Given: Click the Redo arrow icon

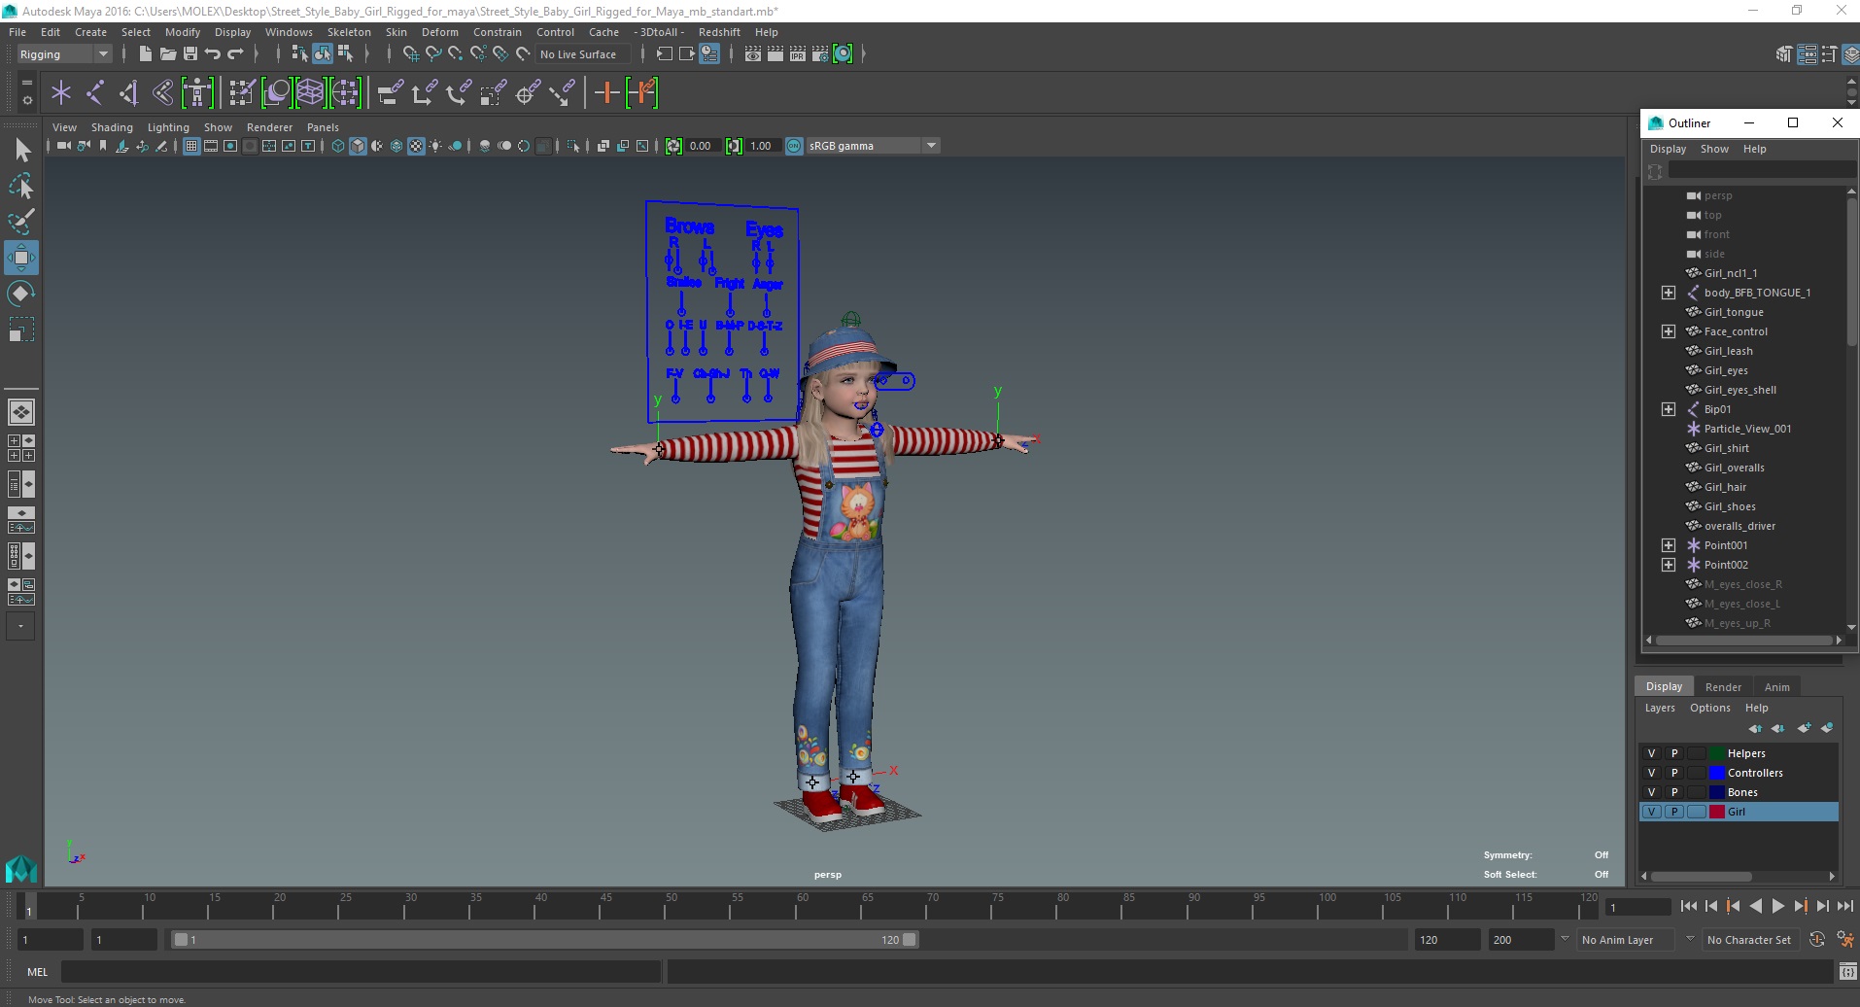Looking at the screenshot, I should (x=235, y=54).
